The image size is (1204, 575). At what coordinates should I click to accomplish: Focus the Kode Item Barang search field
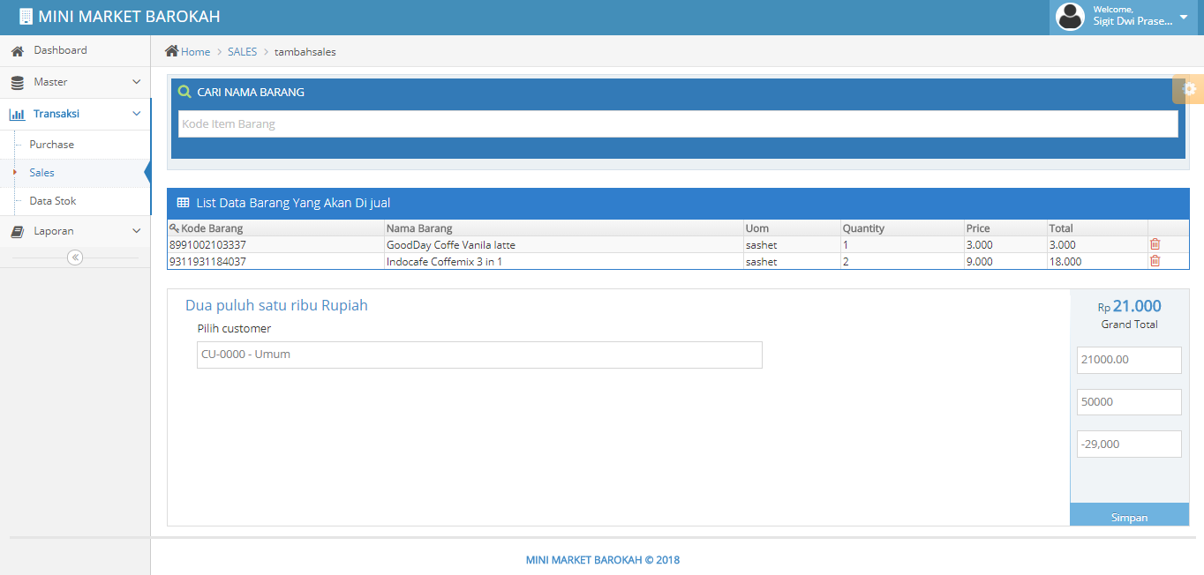678,123
